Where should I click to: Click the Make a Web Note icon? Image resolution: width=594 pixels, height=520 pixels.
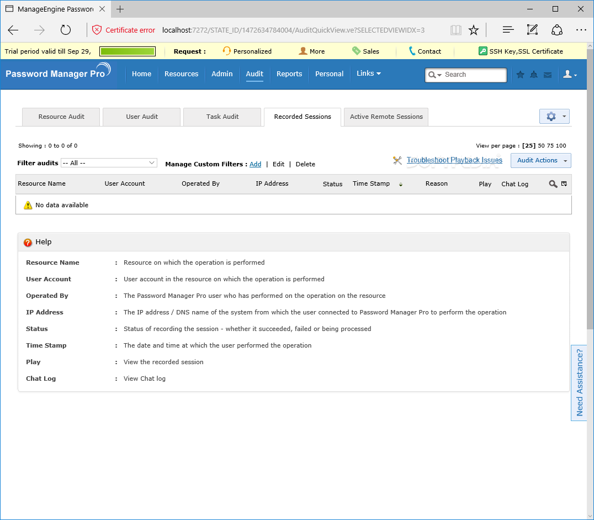click(x=532, y=30)
